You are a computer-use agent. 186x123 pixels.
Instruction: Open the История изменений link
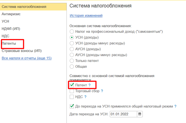coord(86,15)
